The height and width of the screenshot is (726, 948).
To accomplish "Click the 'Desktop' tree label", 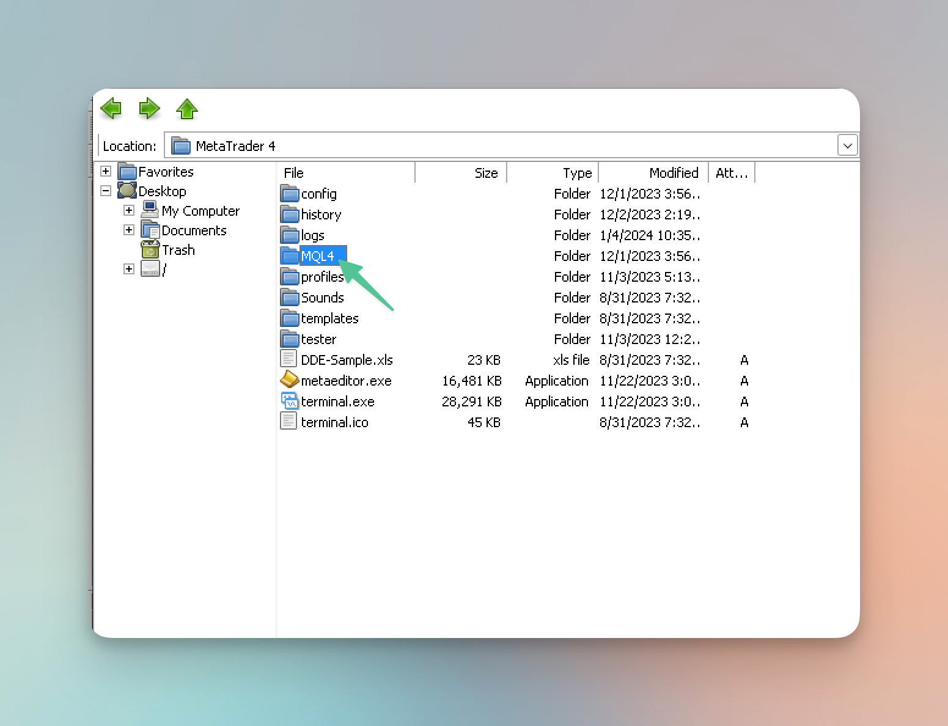I will (x=163, y=191).
